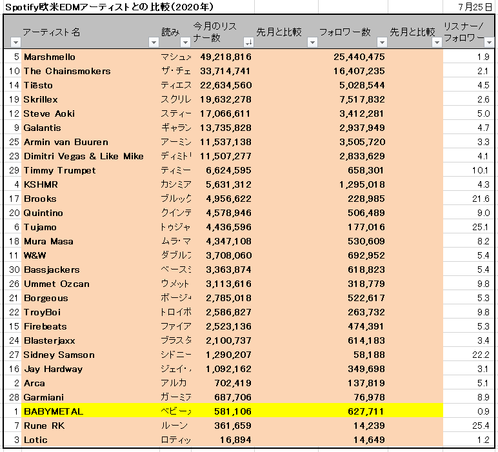Select the title cell Spotify欧米EDMアーティストとの比較

point(109,7)
